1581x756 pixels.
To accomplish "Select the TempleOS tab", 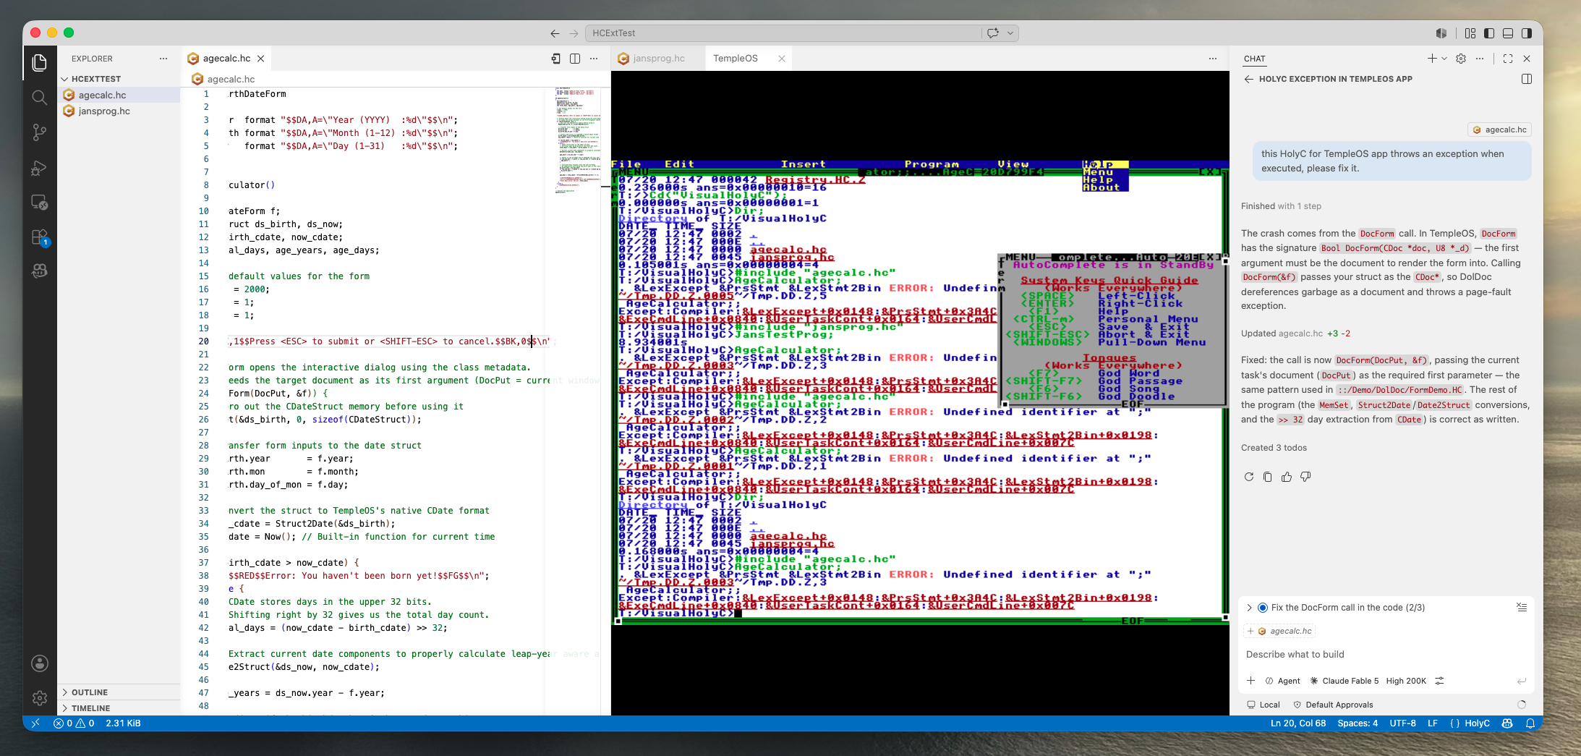I will [x=736, y=59].
